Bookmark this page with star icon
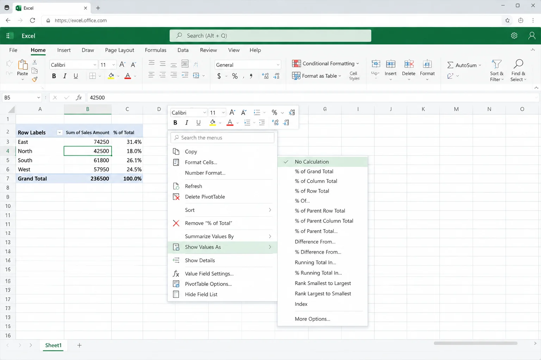 (508, 20)
